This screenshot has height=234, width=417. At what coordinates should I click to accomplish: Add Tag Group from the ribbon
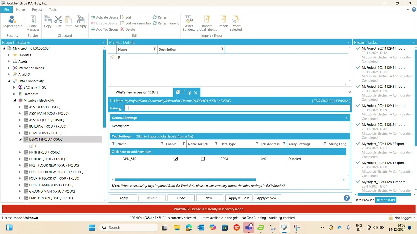pyautogui.click(x=105, y=29)
